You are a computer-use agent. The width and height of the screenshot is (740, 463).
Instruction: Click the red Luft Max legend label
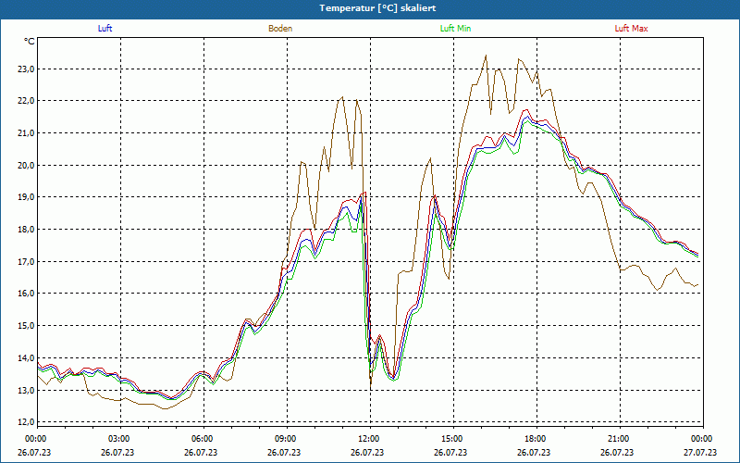click(631, 29)
